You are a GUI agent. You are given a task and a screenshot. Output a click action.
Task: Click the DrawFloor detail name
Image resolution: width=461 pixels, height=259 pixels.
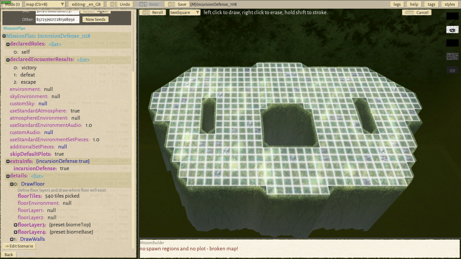click(33, 184)
